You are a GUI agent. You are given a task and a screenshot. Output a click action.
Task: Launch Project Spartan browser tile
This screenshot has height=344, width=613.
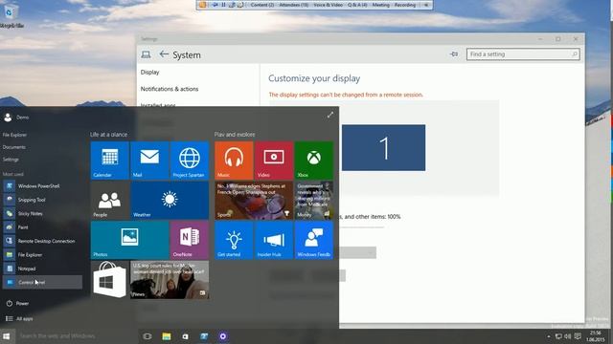190,161
